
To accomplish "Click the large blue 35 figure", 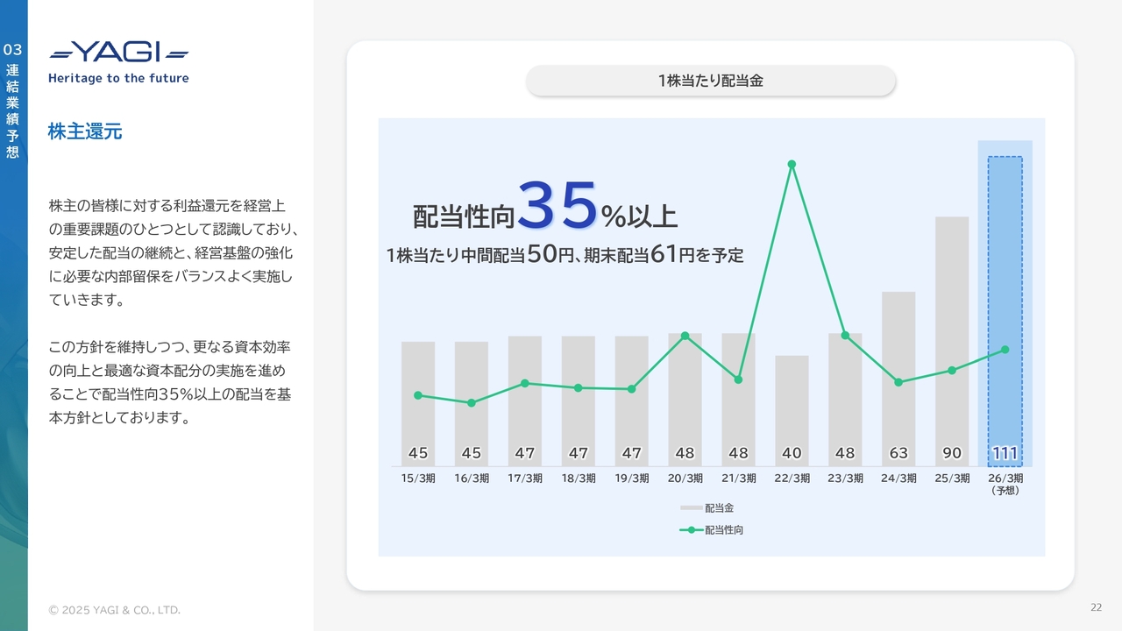I will [557, 205].
